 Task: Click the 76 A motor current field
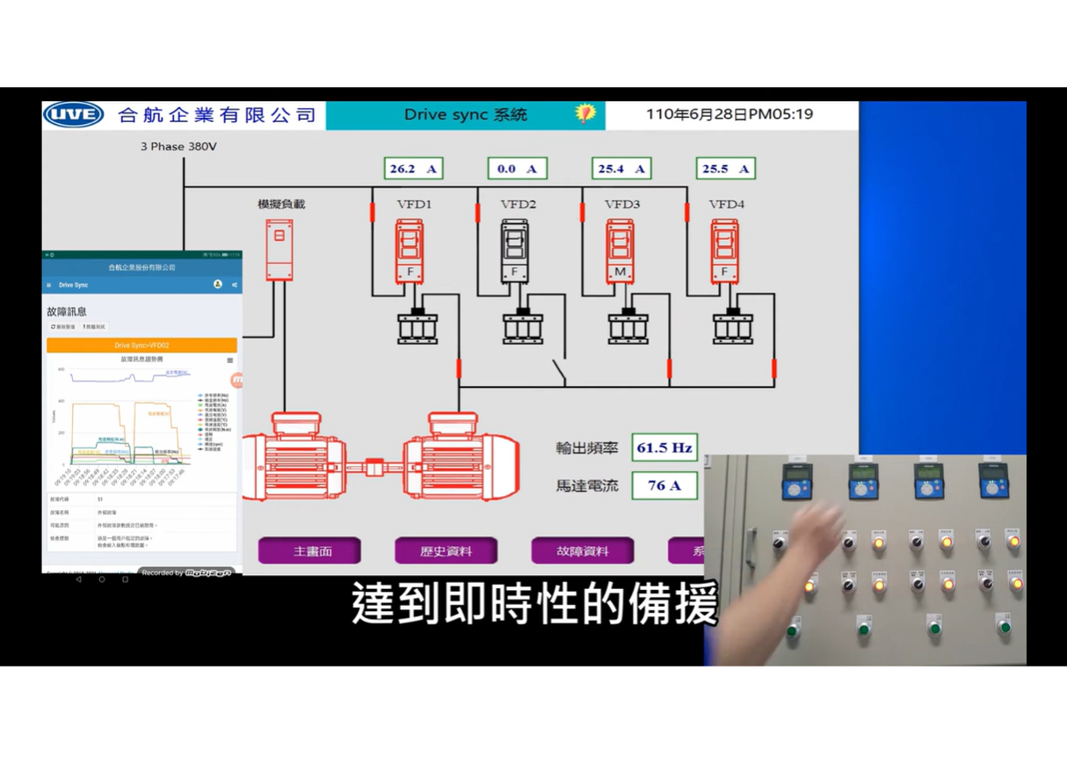coord(664,485)
